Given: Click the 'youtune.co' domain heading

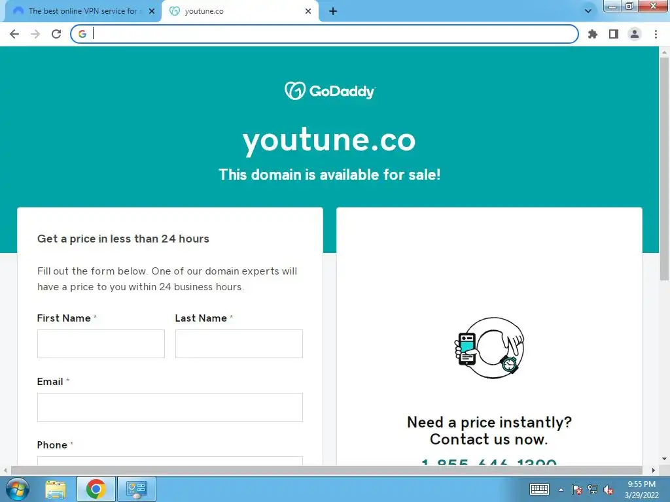Looking at the screenshot, I should (329, 140).
